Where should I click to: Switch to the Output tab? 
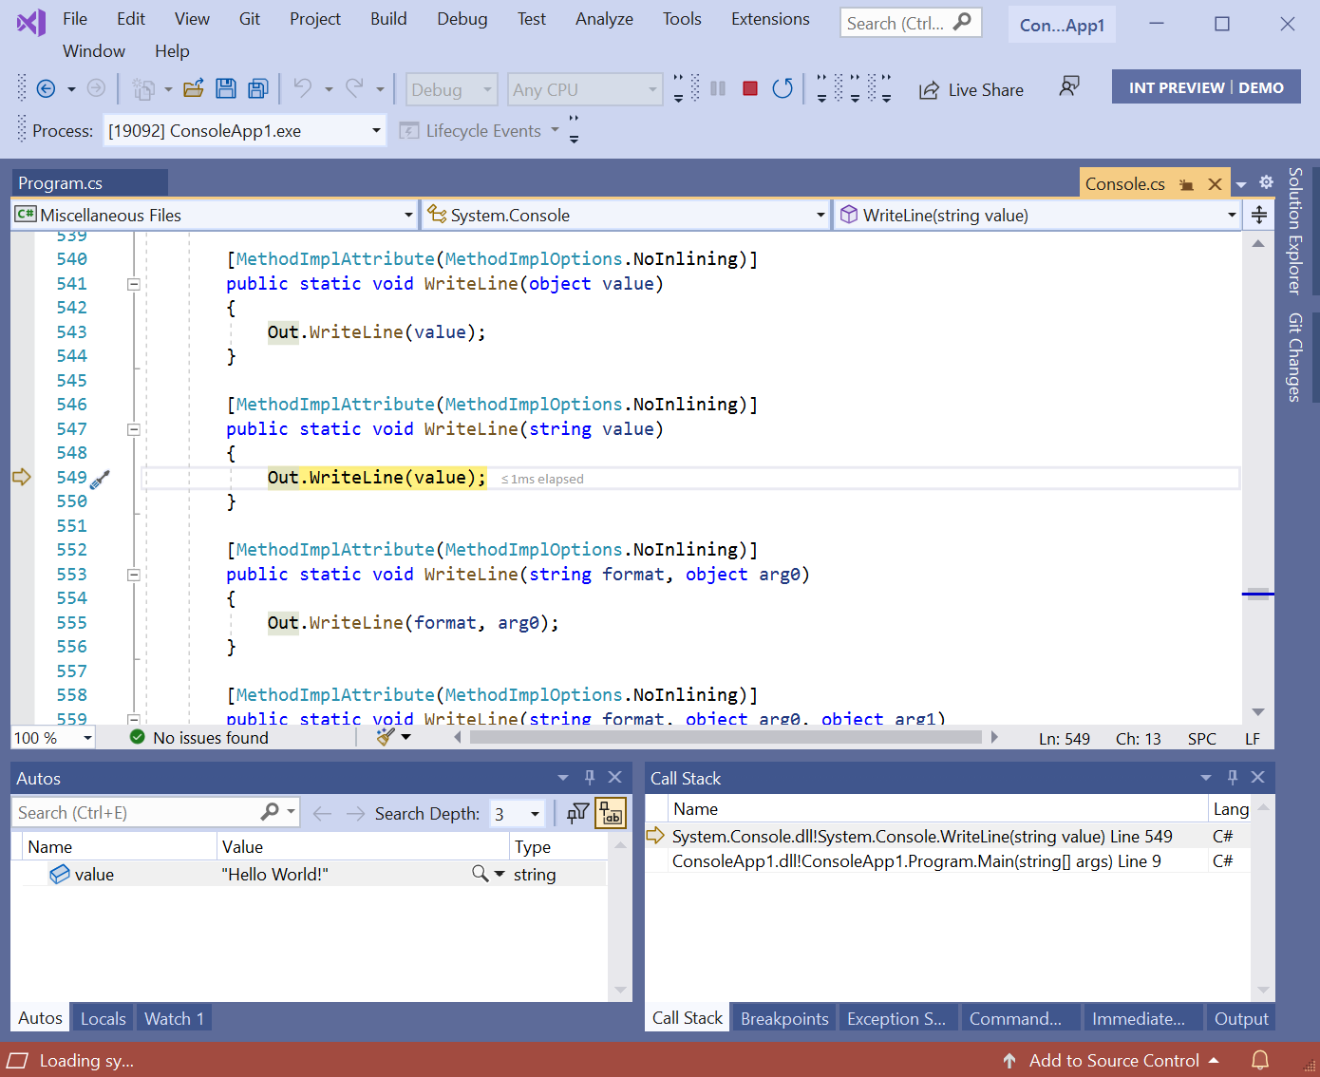(1241, 1018)
